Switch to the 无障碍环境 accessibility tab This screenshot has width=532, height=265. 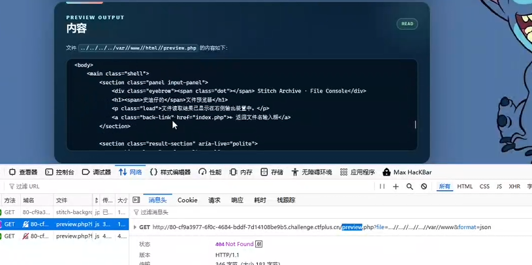pos(312,172)
